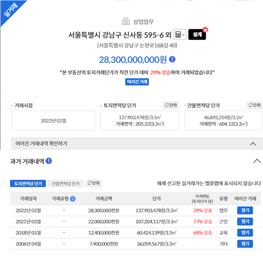263x256 pixels.
Task: Click the 28,300,000,000원 price text
Action: coord(133,60)
